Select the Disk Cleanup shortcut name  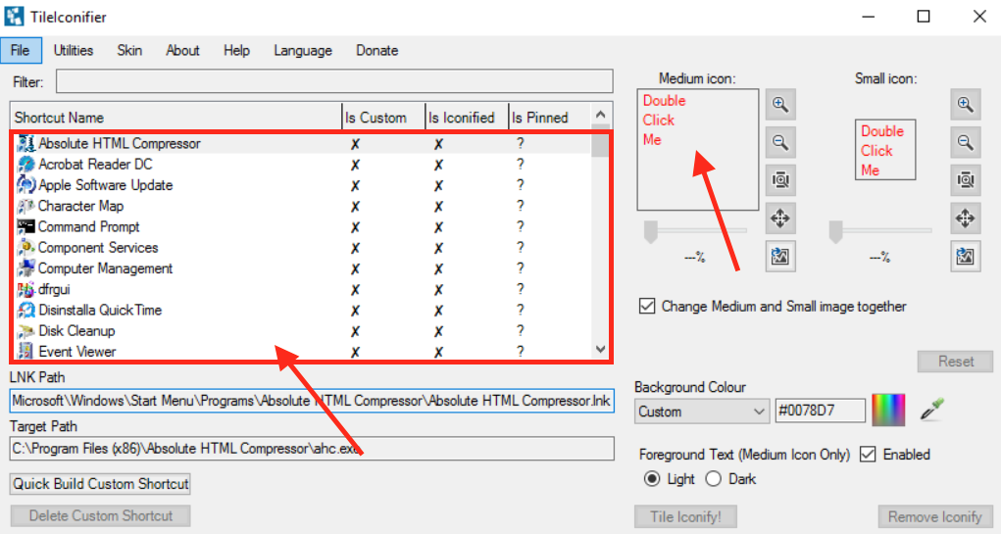tap(76, 331)
